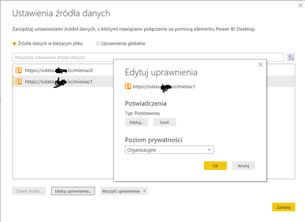This screenshot has width=305, height=222.
Task: Click the Anuluj button
Action: click(243, 165)
